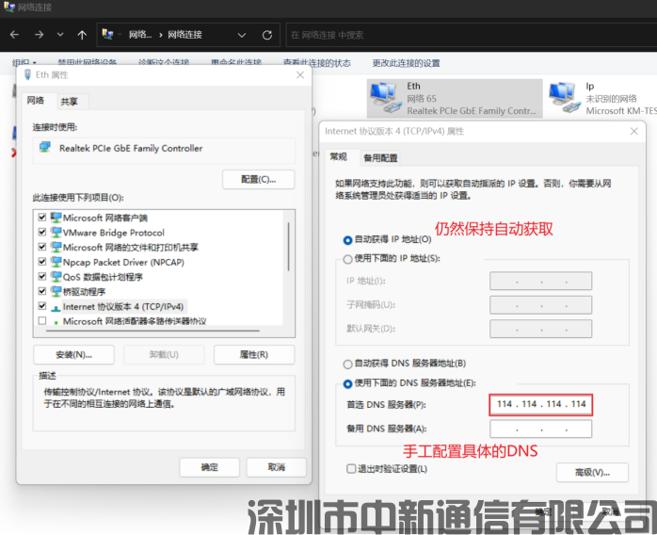Viewport: 657px width, 535px height.
Task: Go up one folder level arrow
Action: [x=82, y=35]
